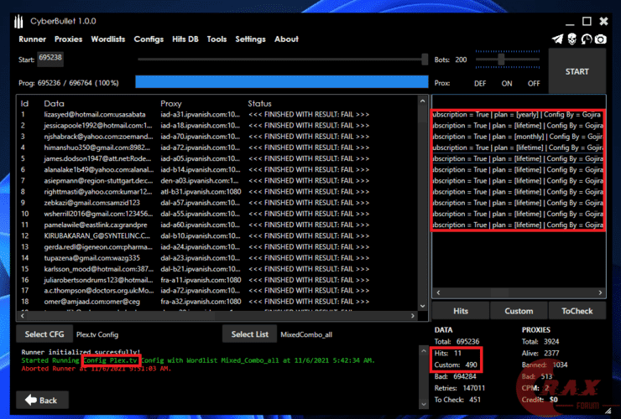
Task: Click the Select CFG button
Action: (x=44, y=334)
